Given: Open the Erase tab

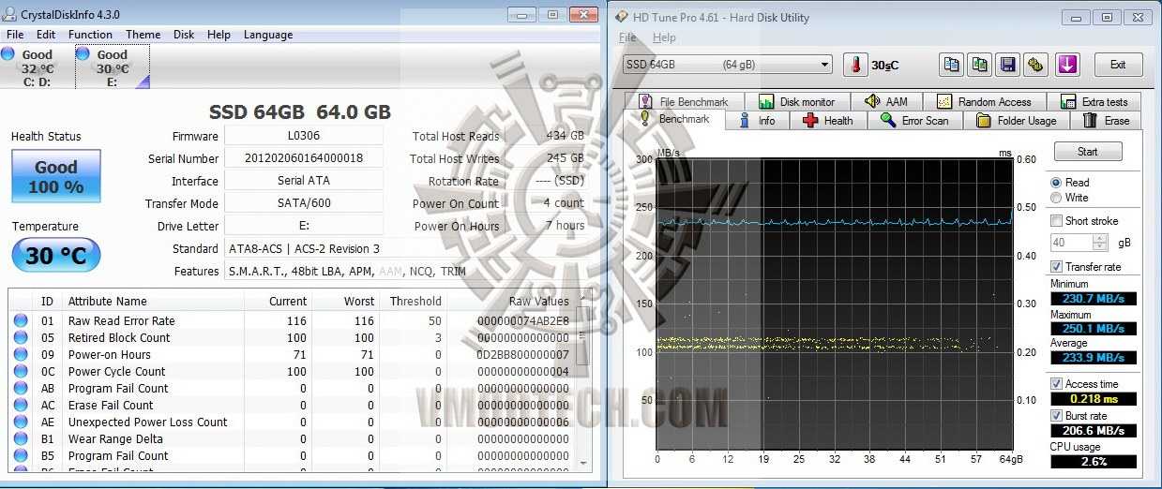Looking at the screenshot, I should point(1106,120).
